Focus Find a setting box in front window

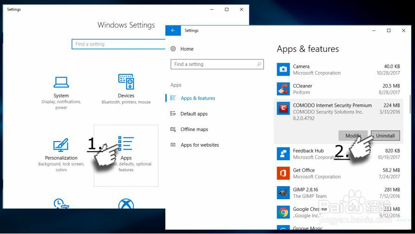coord(217,64)
